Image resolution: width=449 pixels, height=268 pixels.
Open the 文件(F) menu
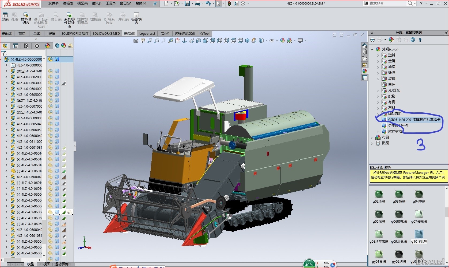[54, 3]
